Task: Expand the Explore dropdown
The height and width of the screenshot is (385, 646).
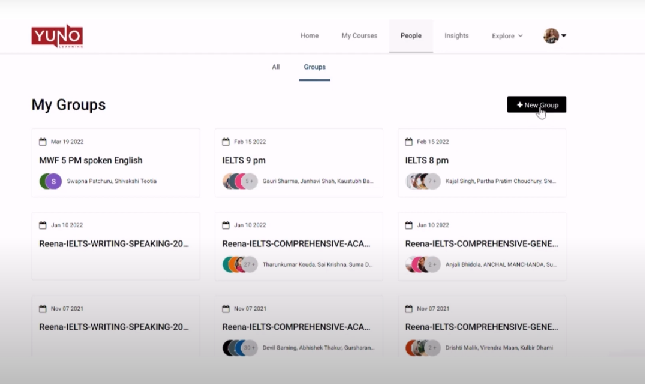Action: [507, 36]
